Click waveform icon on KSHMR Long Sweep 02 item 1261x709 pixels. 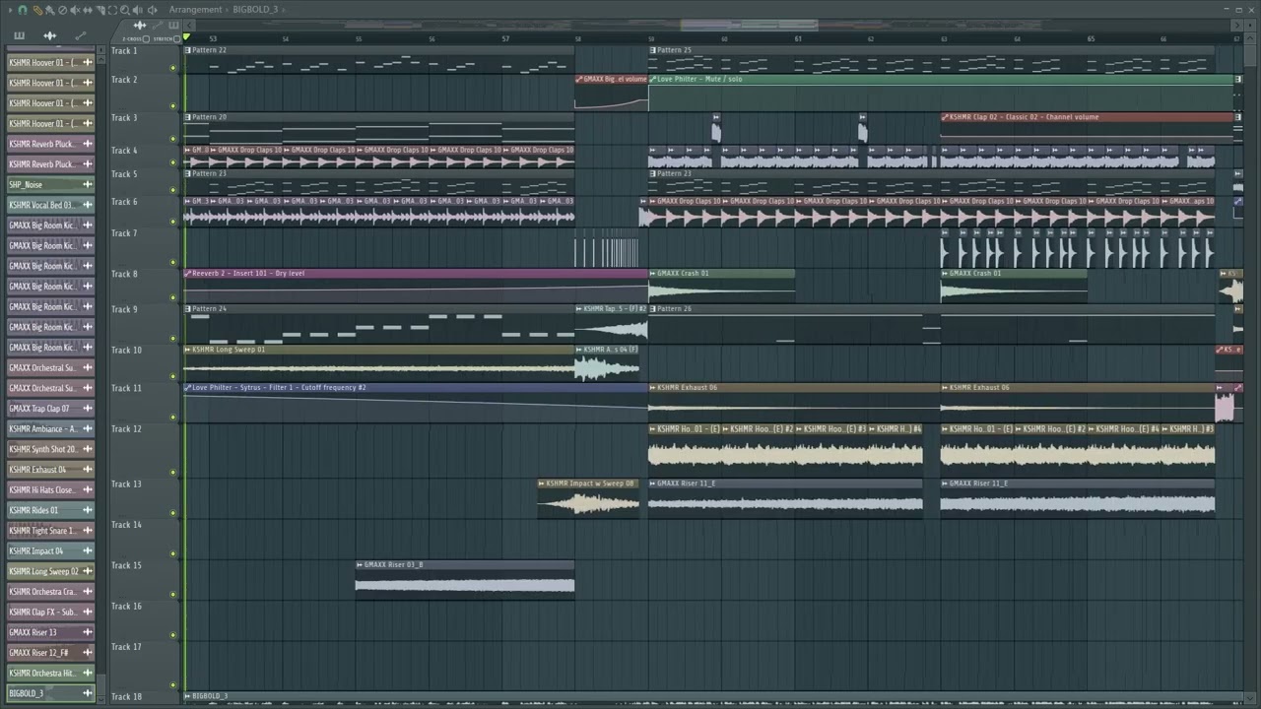[x=87, y=571]
